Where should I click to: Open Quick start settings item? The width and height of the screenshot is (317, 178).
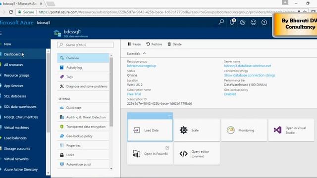[83, 108]
